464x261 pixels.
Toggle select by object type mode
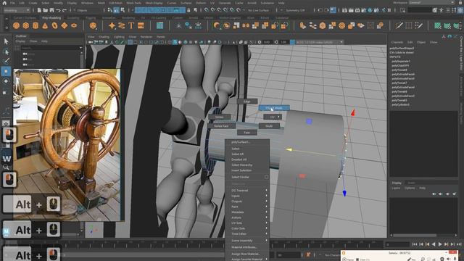tap(116, 10)
